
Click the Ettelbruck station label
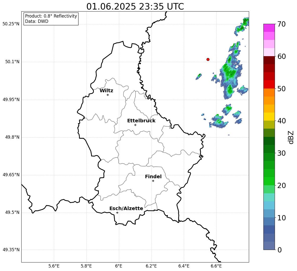click(141, 121)
